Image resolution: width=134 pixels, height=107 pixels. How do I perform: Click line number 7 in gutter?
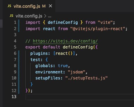pos(15,60)
